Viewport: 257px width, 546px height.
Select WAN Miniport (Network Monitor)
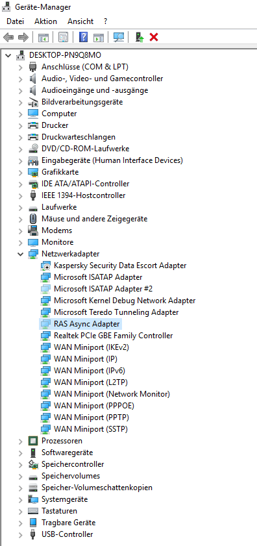(x=112, y=394)
